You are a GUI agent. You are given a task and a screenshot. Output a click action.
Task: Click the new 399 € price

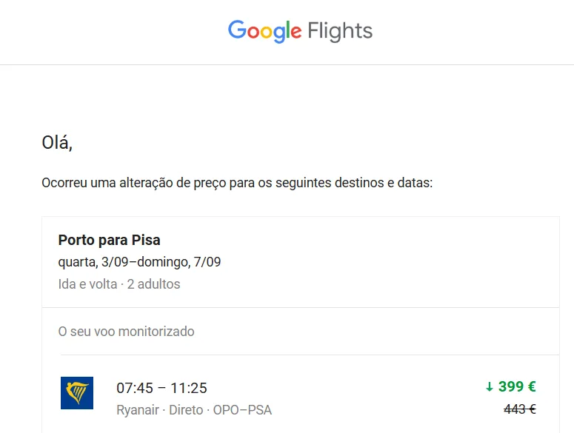point(517,386)
